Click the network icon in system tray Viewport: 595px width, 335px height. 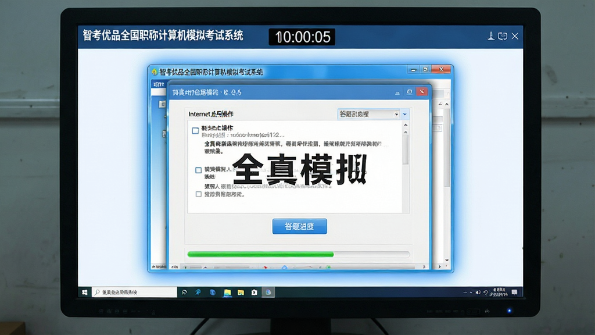tap(485, 293)
